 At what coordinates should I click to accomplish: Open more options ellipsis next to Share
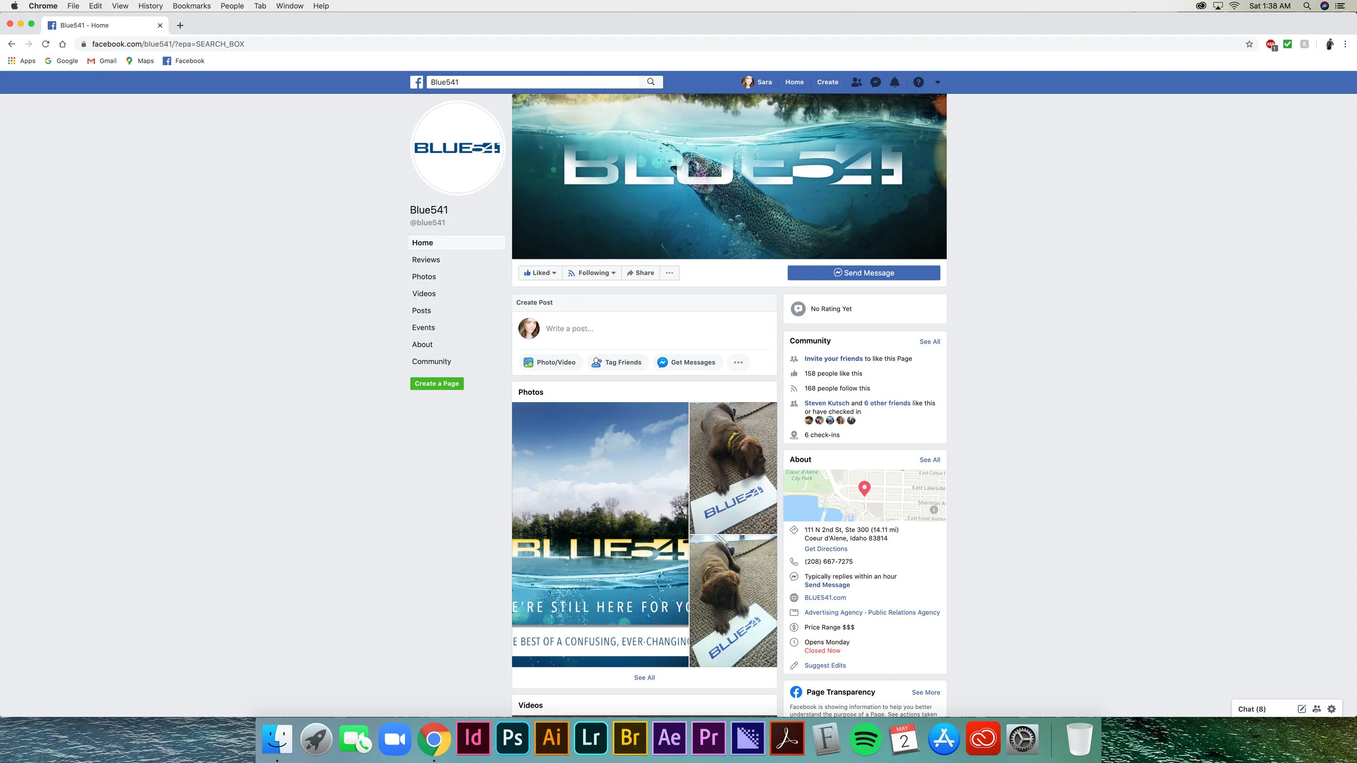pos(669,273)
